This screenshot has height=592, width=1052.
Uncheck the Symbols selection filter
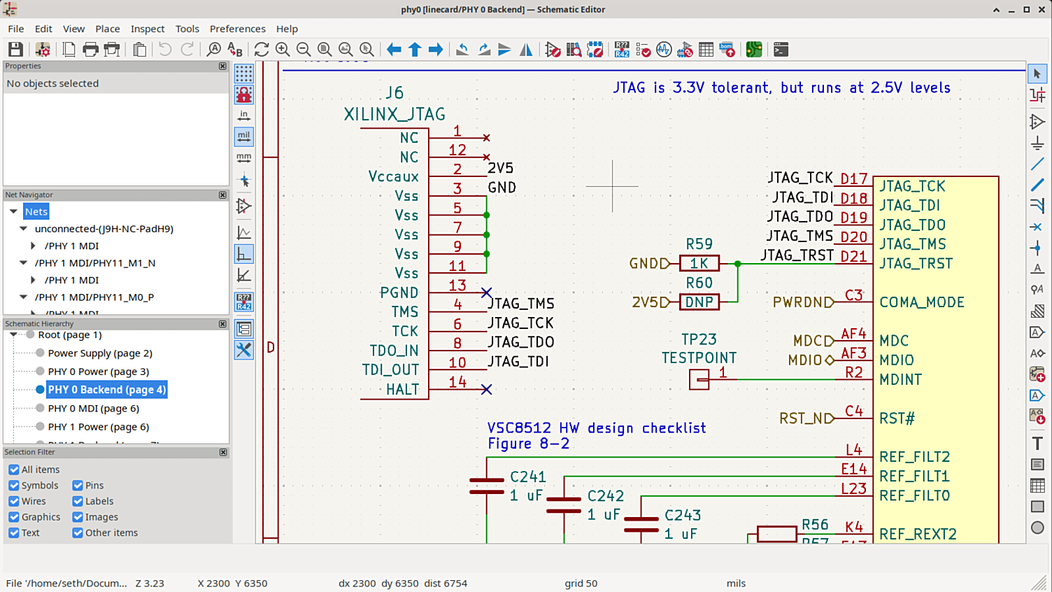pyautogui.click(x=14, y=486)
